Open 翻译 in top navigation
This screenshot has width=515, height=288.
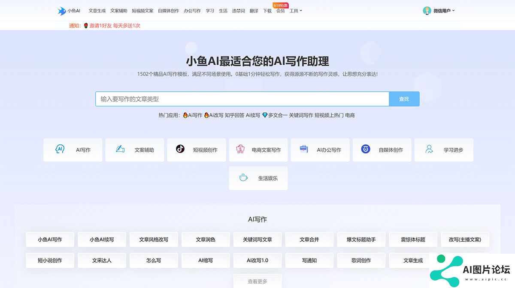tap(254, 11)
